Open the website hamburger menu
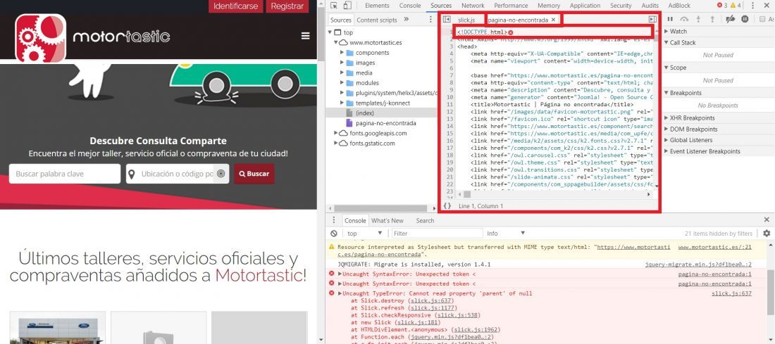 tap(306, 36)
